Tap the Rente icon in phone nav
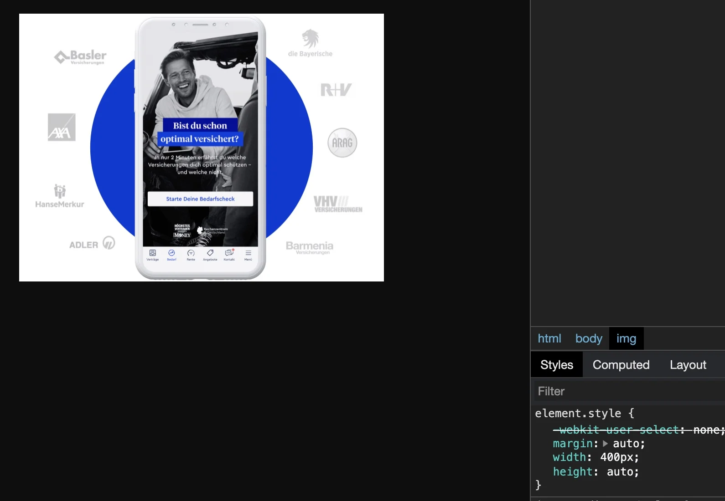The width and height of the screenshot is (725, 501). tap(191, 255)
